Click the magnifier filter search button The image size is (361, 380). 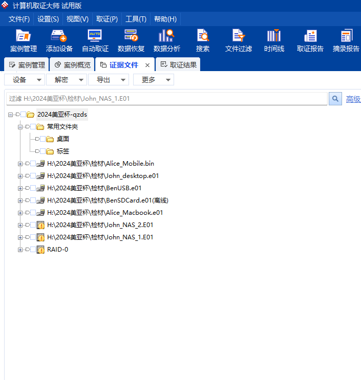(x=335, y=99)
